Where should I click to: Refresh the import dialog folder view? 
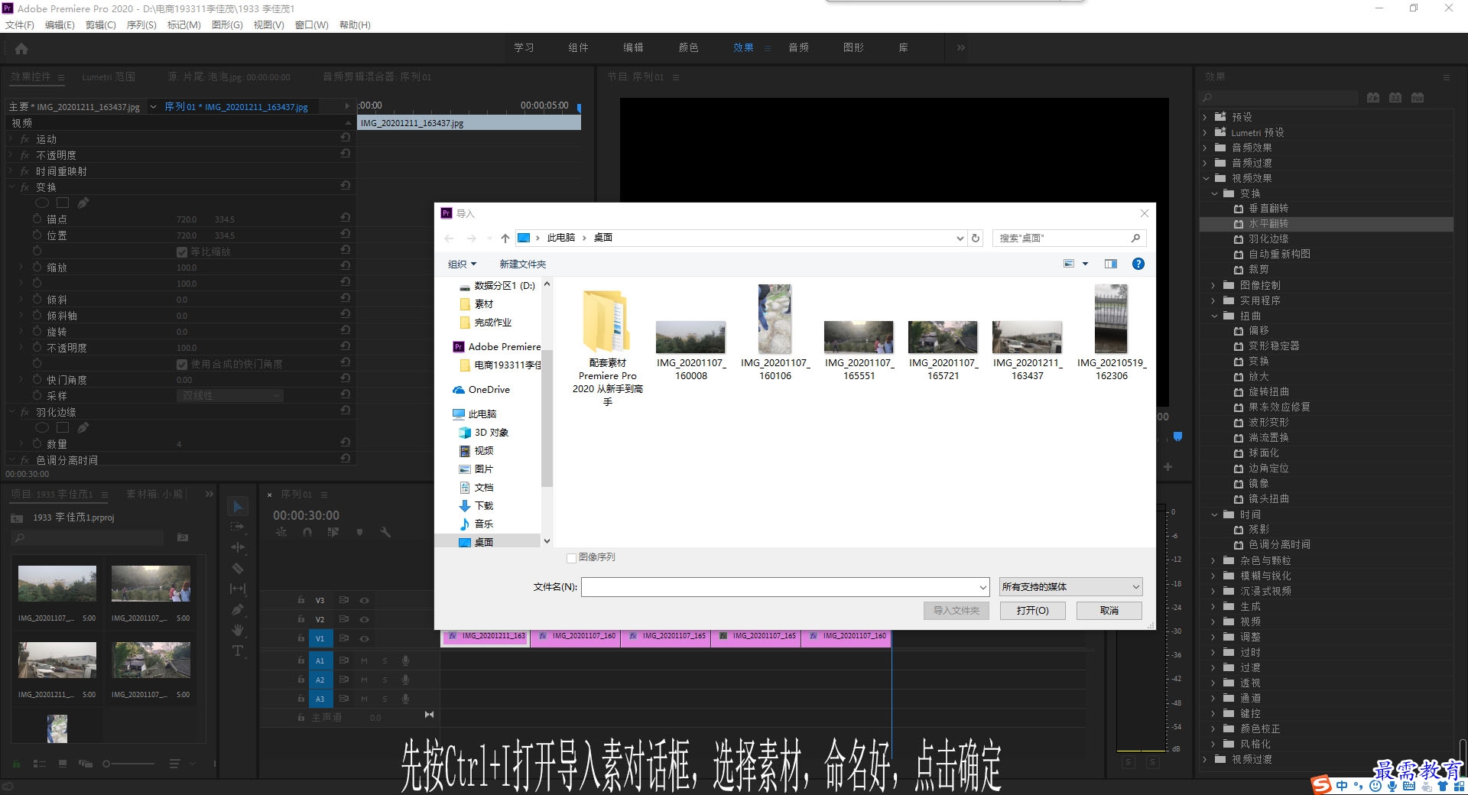[x=976, y=238]
